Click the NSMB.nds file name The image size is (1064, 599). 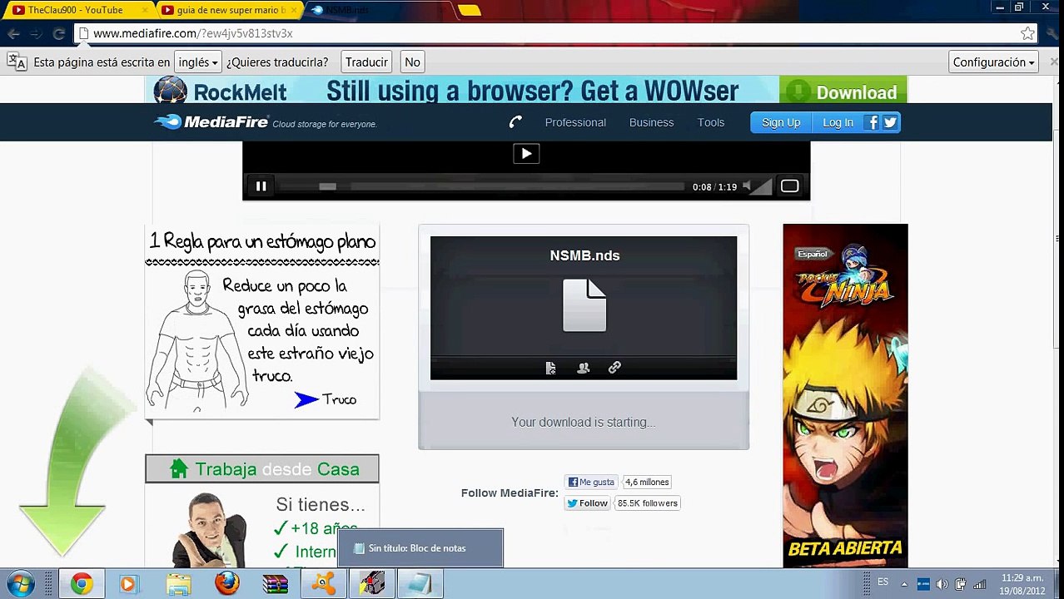coord(584,255)
